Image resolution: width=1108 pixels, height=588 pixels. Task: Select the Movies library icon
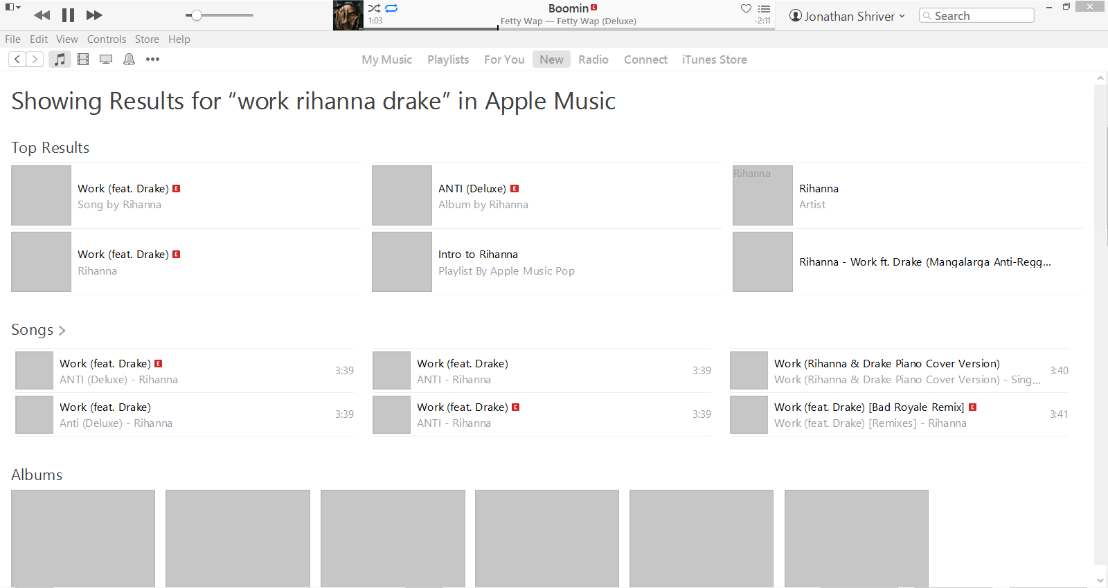pos(83,59)
